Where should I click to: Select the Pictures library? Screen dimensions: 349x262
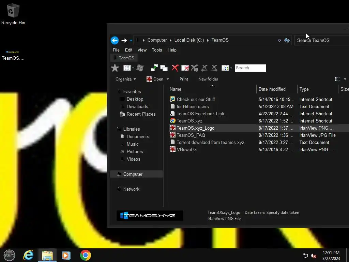point(135,152)
